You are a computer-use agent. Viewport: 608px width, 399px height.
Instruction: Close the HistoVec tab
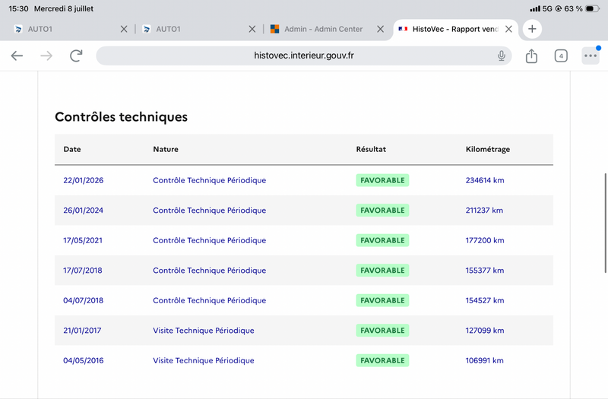point(508,29)
